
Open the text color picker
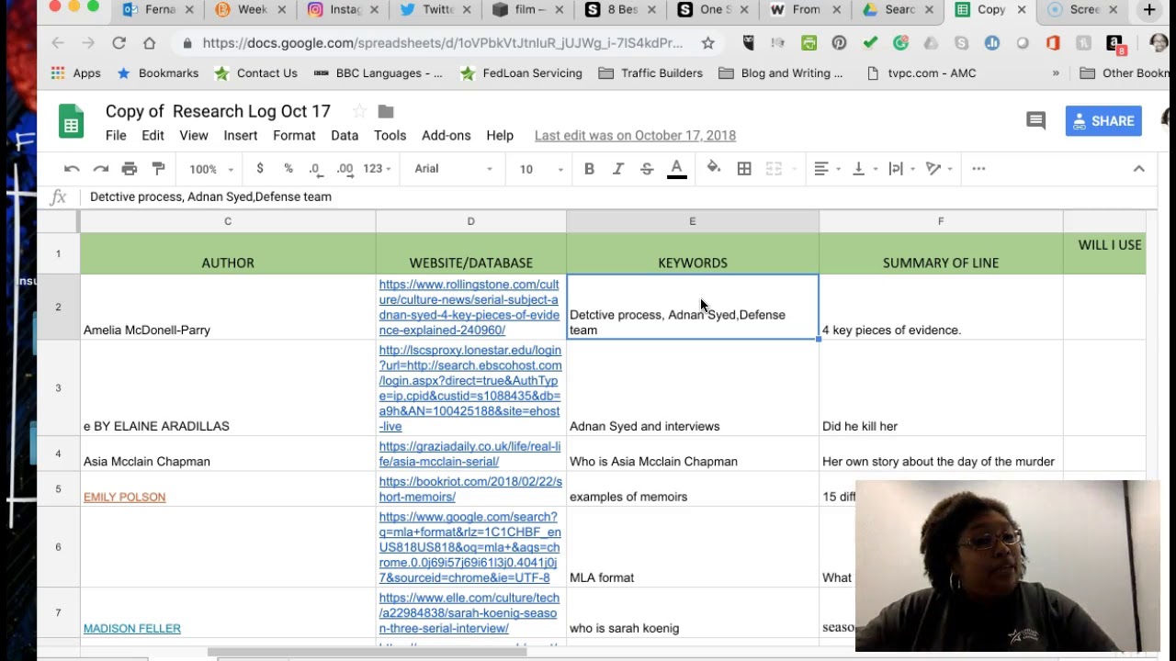677,169
